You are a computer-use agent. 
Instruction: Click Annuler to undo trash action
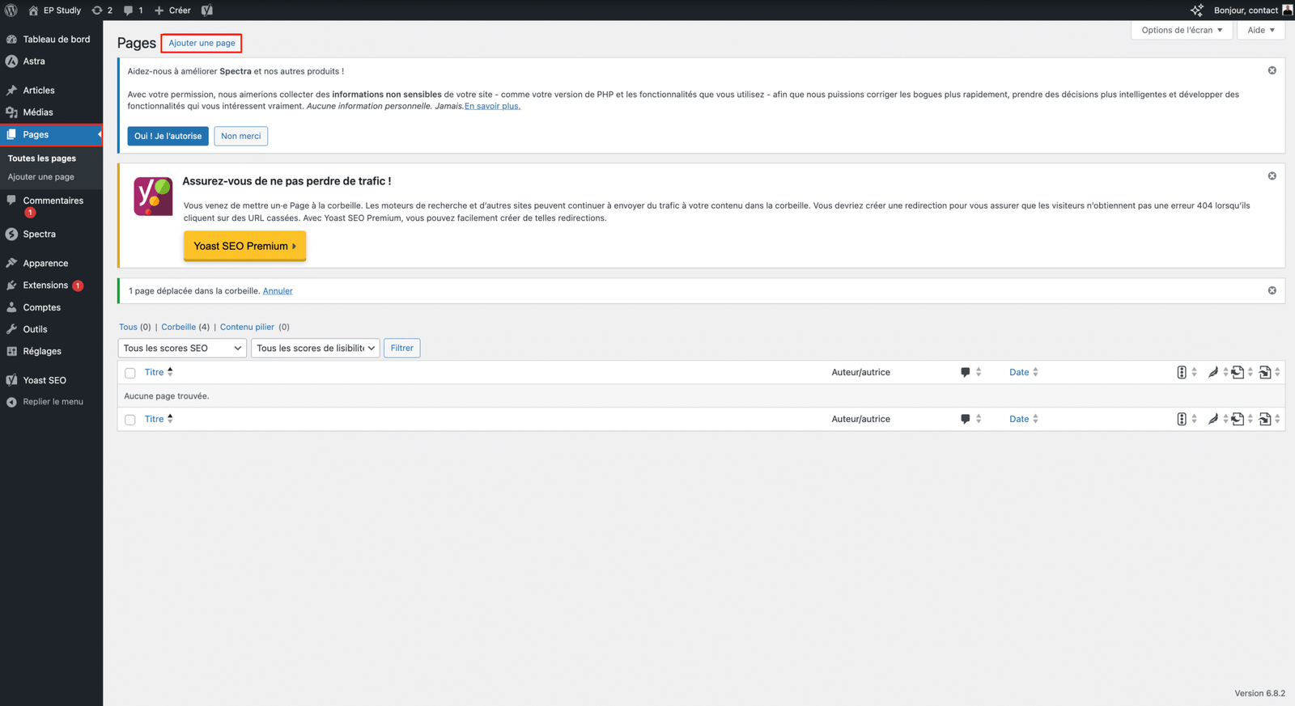click(278, 291)
